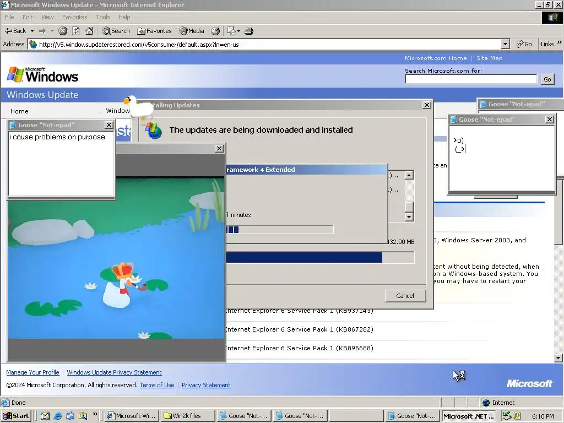Click the Framework 4 Extended progress bar
Screen dimensions: 564x423
[279, 230]
